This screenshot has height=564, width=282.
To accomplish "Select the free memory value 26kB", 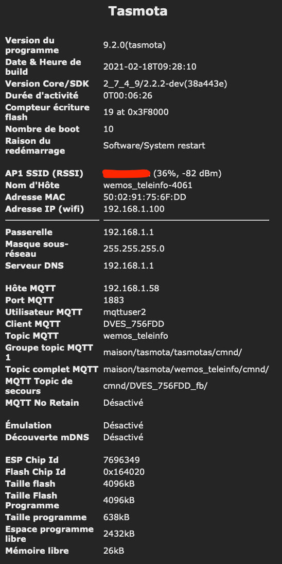I will click(x=114, y=551).
